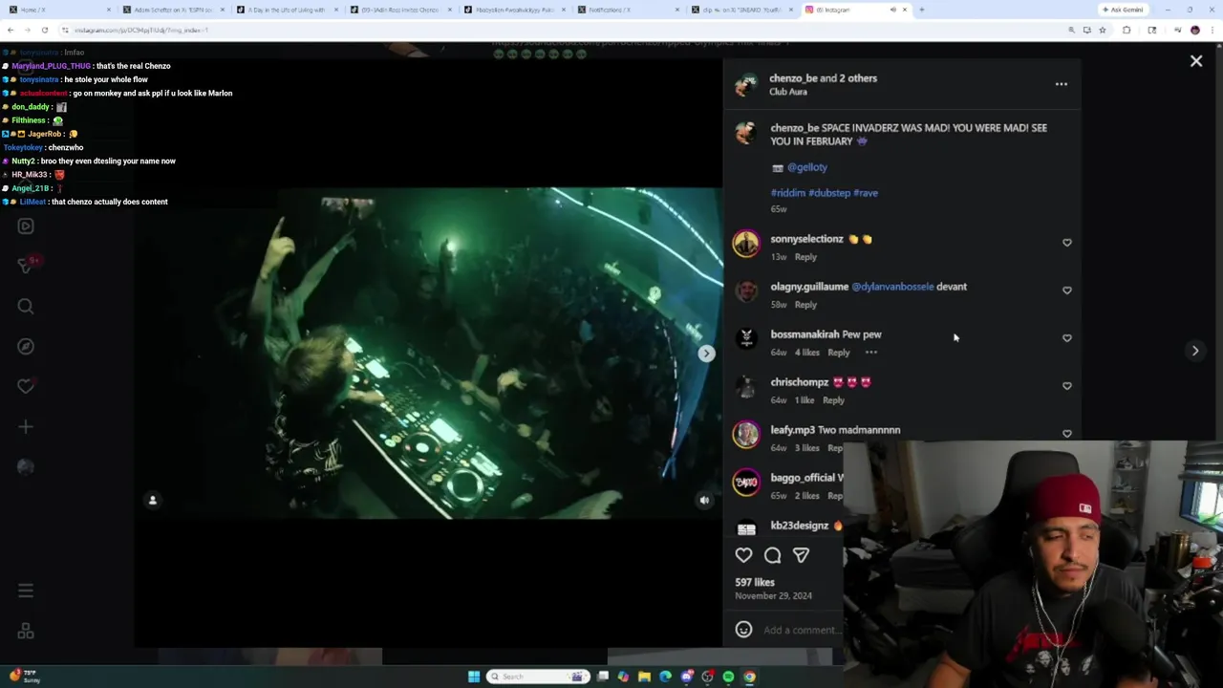Open the Windows Start menu

474,677
